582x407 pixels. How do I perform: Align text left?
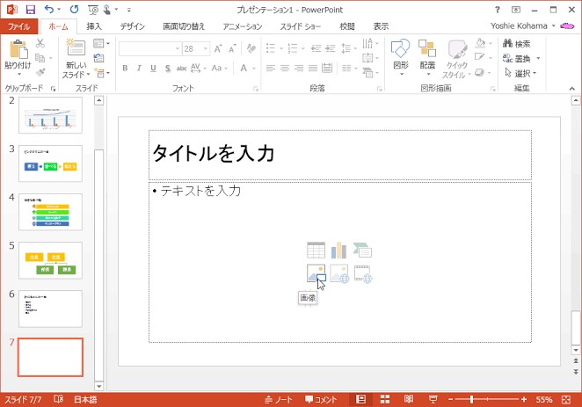pyautogui.click(x=271, y=68)
